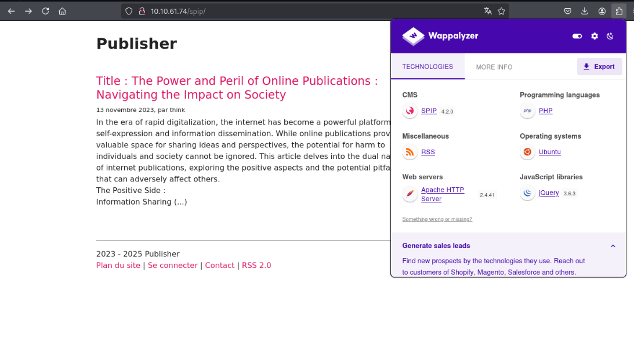634x356 pixels.
Task: Open the browser downloads icon
Action: tap(585, 11)
